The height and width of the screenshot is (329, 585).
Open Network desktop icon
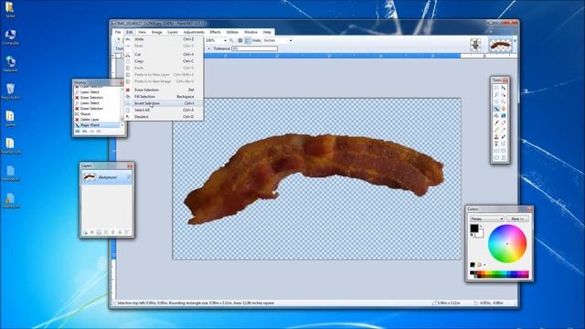point(10,65)
